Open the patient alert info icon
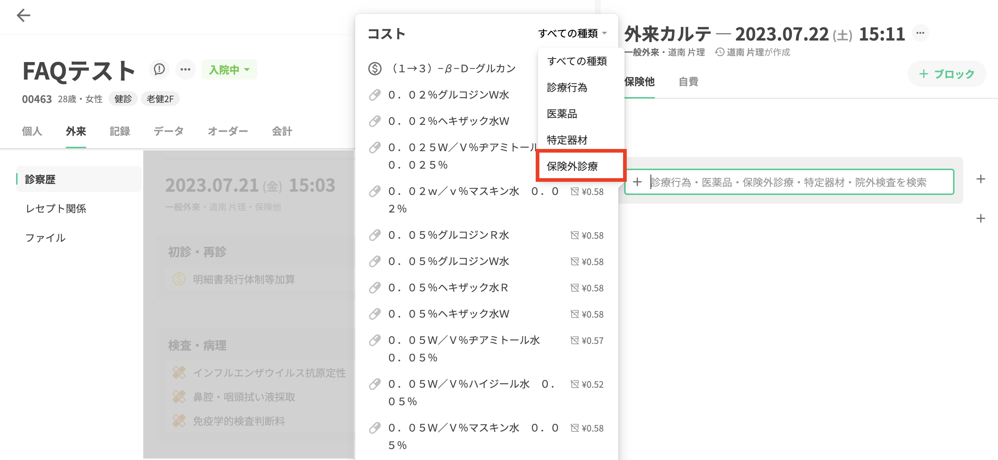The height and width of the screenshot is (460, 998). pyautogui.click(x=159, y=70)
